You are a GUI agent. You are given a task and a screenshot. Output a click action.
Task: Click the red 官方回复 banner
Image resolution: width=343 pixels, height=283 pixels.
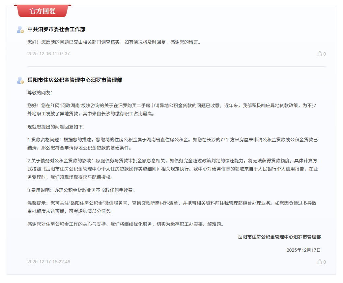point(43,11)
